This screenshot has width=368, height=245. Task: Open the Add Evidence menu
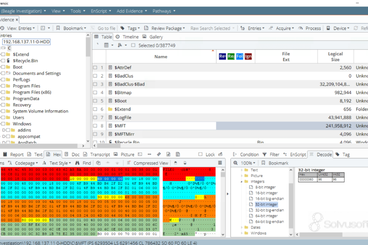132,11
